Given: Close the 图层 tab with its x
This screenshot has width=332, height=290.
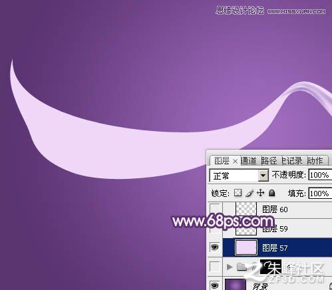Looking at the screenshot, I should coord(236,162).
